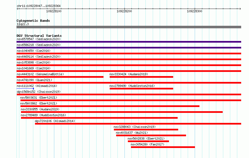The width and height of the screenshot is (249, 158).
Task: Open nsv3330424 (Audano2019) variant label
Action: (129, 74)
